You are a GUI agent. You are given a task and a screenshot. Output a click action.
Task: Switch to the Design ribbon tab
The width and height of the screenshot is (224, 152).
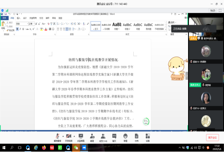click(25, 18)
